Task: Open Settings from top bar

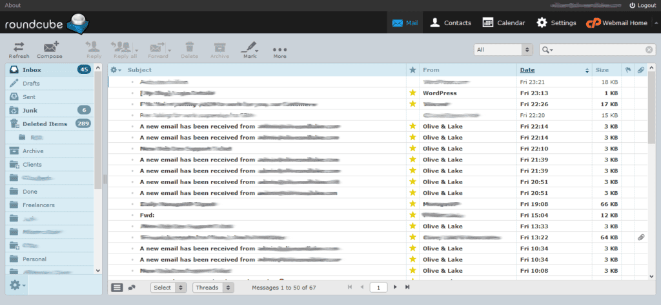Action: (556, 23)
